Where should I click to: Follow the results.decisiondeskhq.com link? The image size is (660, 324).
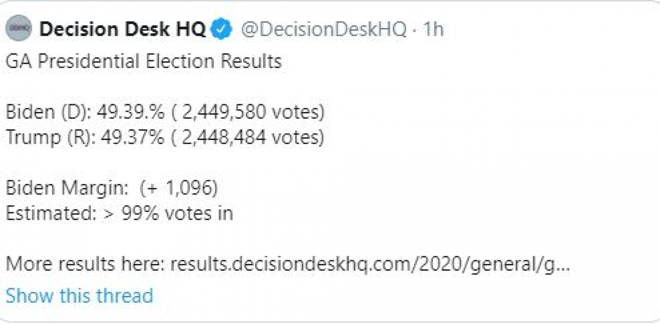pos(370,265)
